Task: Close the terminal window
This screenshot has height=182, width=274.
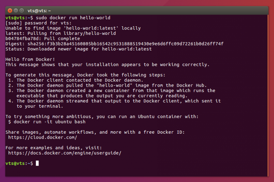Action: (x=10, y=11)
